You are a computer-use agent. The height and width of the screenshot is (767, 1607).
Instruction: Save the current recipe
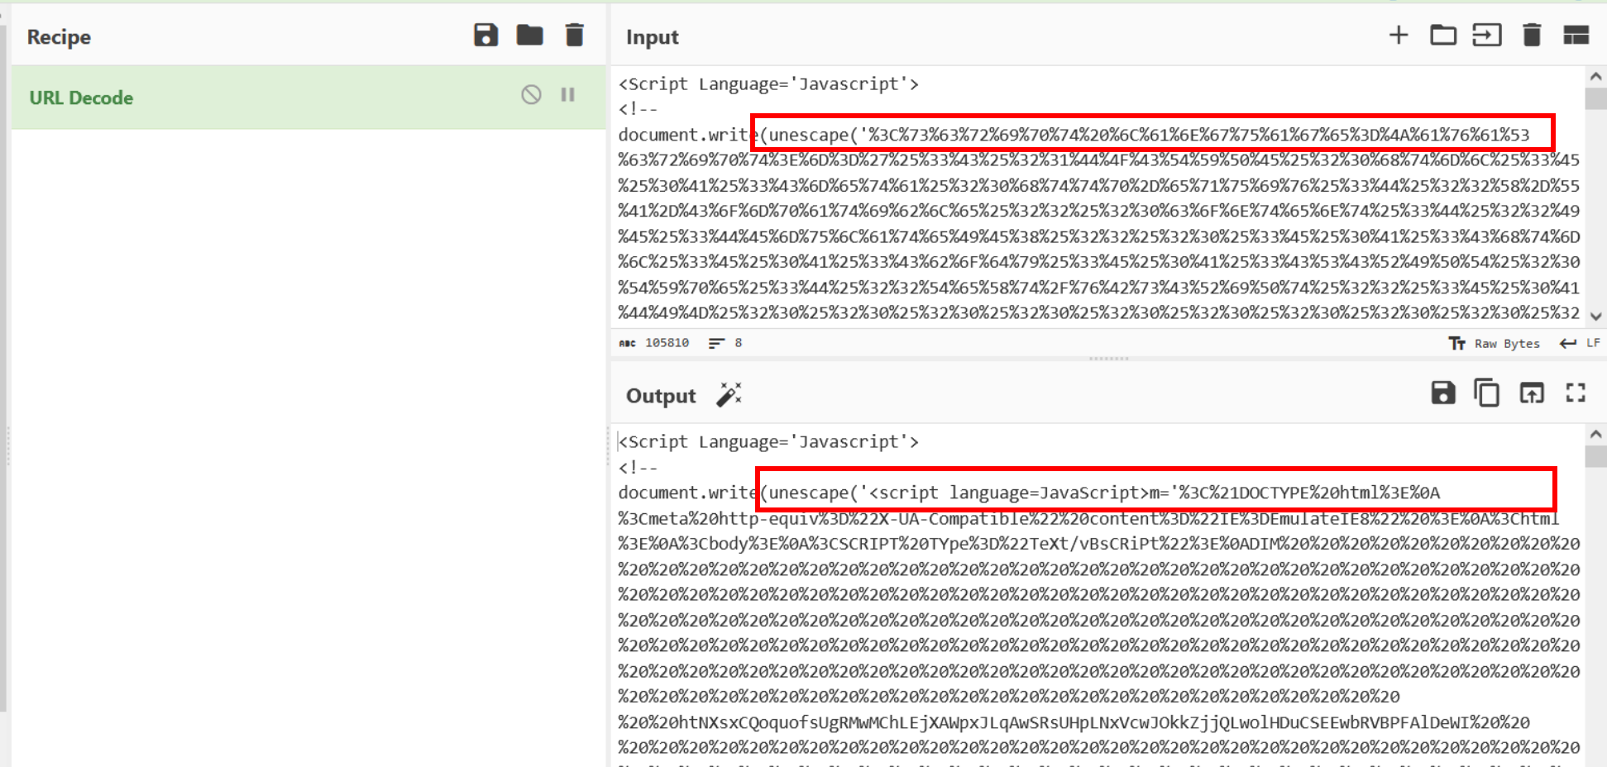(486, 35)
